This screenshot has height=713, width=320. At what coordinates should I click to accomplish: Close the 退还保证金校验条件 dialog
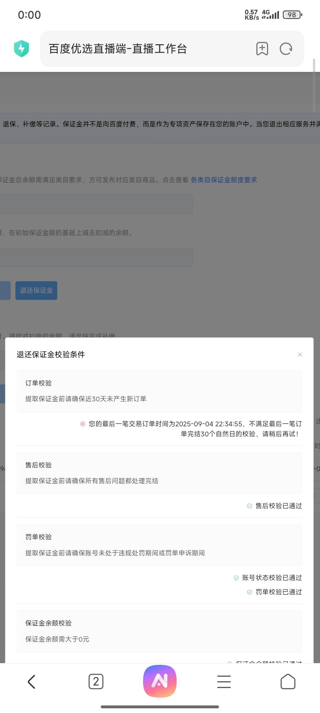300,354
